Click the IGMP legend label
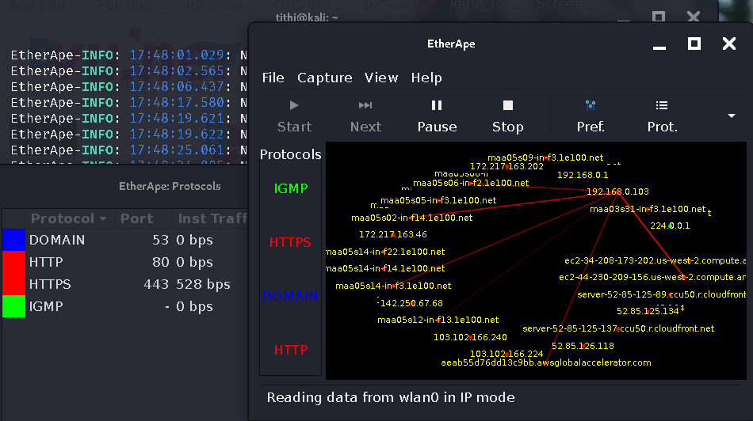The image size is (753, 421). (290, 189)
